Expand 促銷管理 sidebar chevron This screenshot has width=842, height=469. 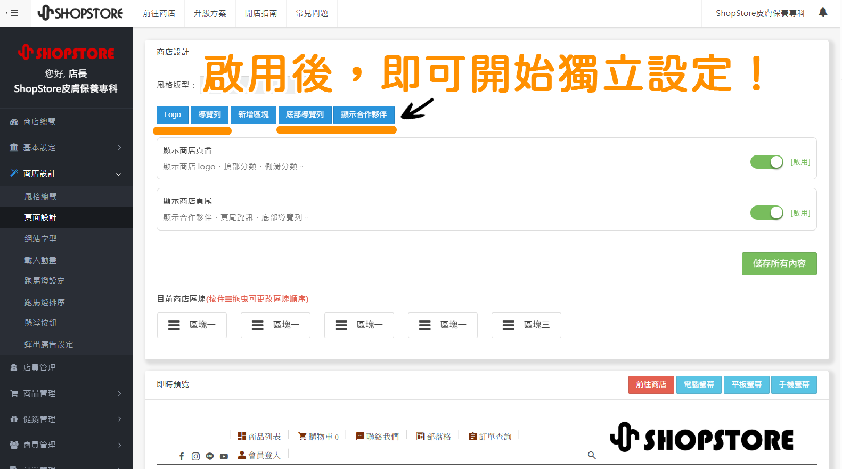click(x=119, y=419)
